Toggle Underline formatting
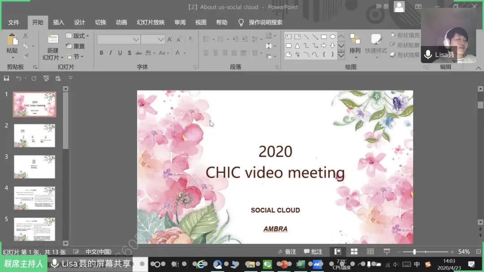The width and height of the screenshot is (484, 272). coord(120,53)
